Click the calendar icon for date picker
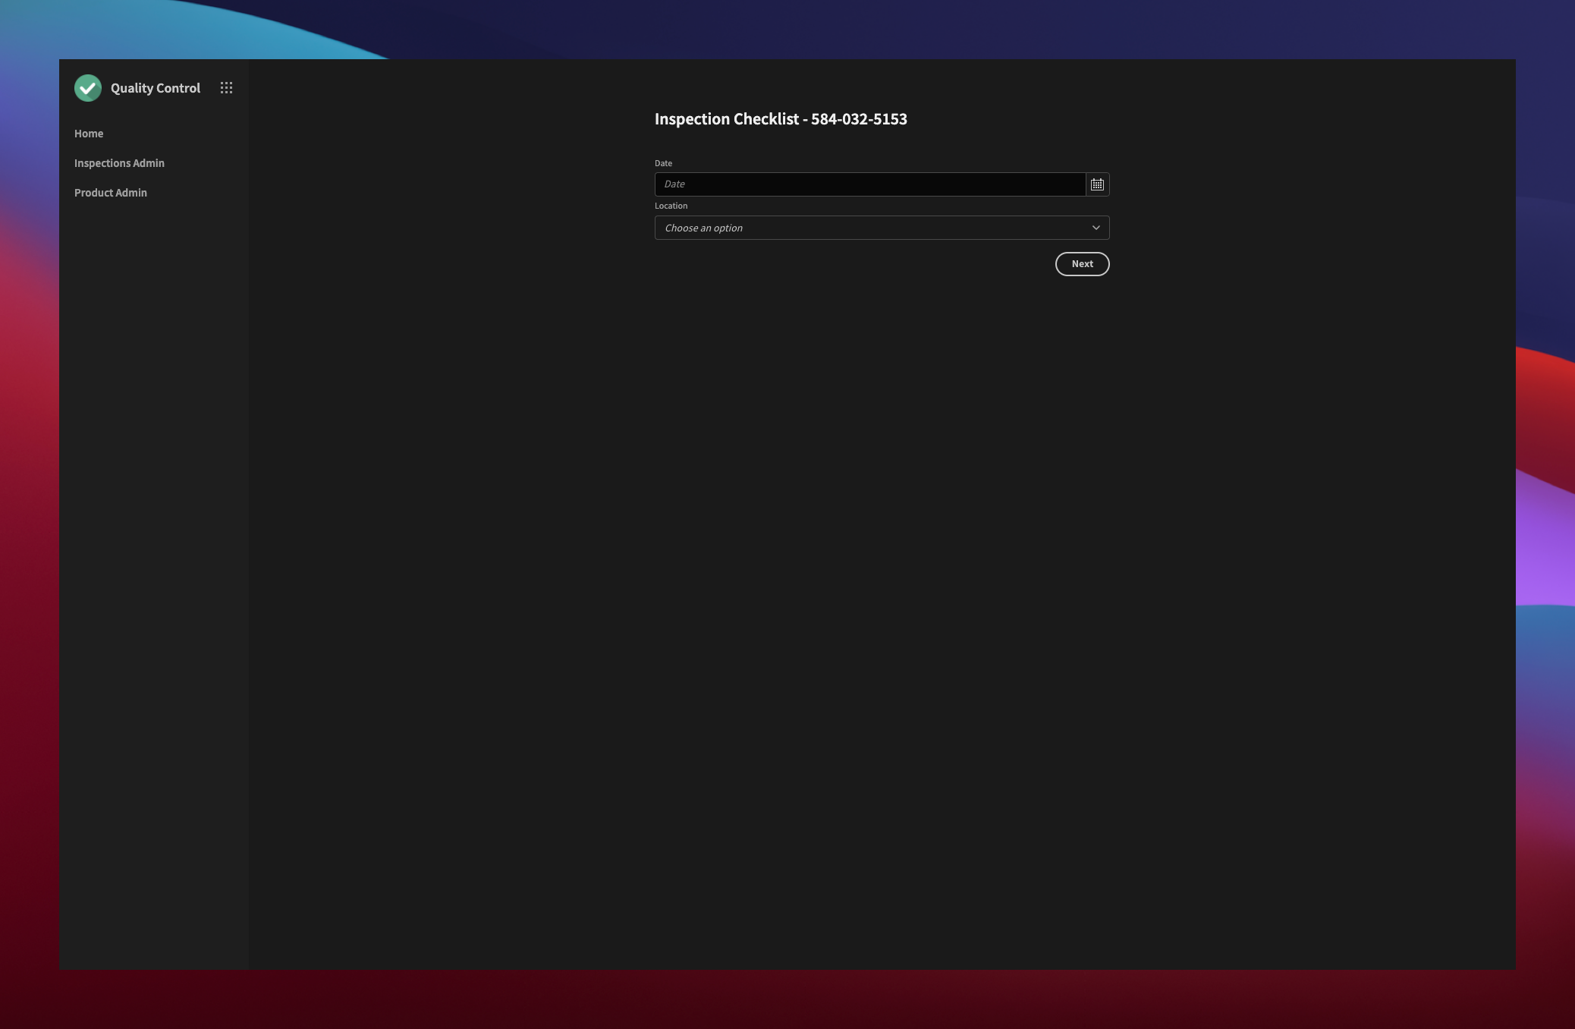The image size is (1575, 1029). 1098,184
